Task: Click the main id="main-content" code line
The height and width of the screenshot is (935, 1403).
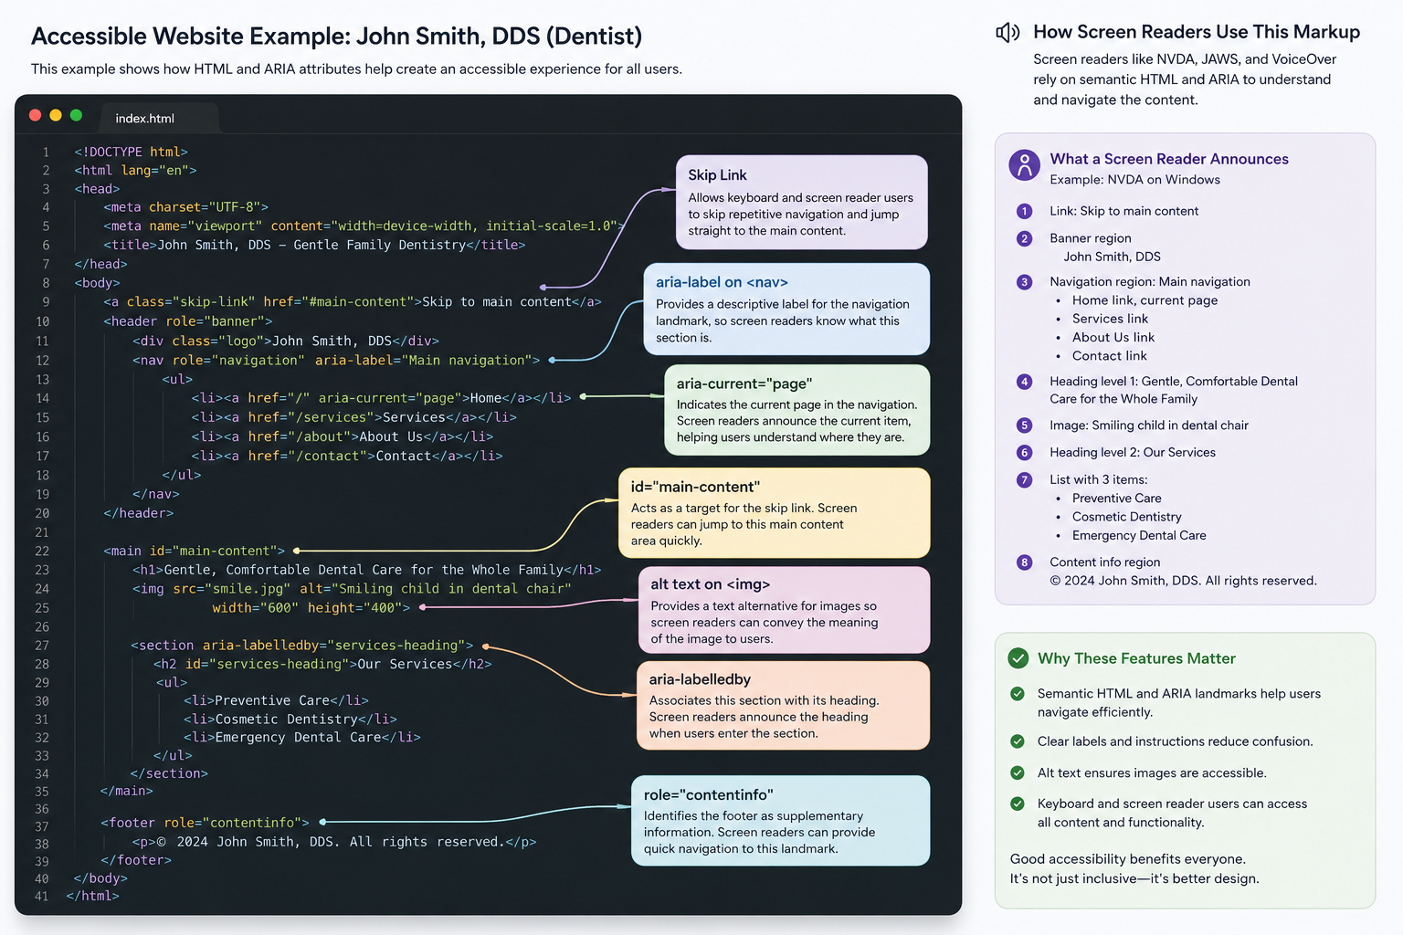Action: coord(195,551)
